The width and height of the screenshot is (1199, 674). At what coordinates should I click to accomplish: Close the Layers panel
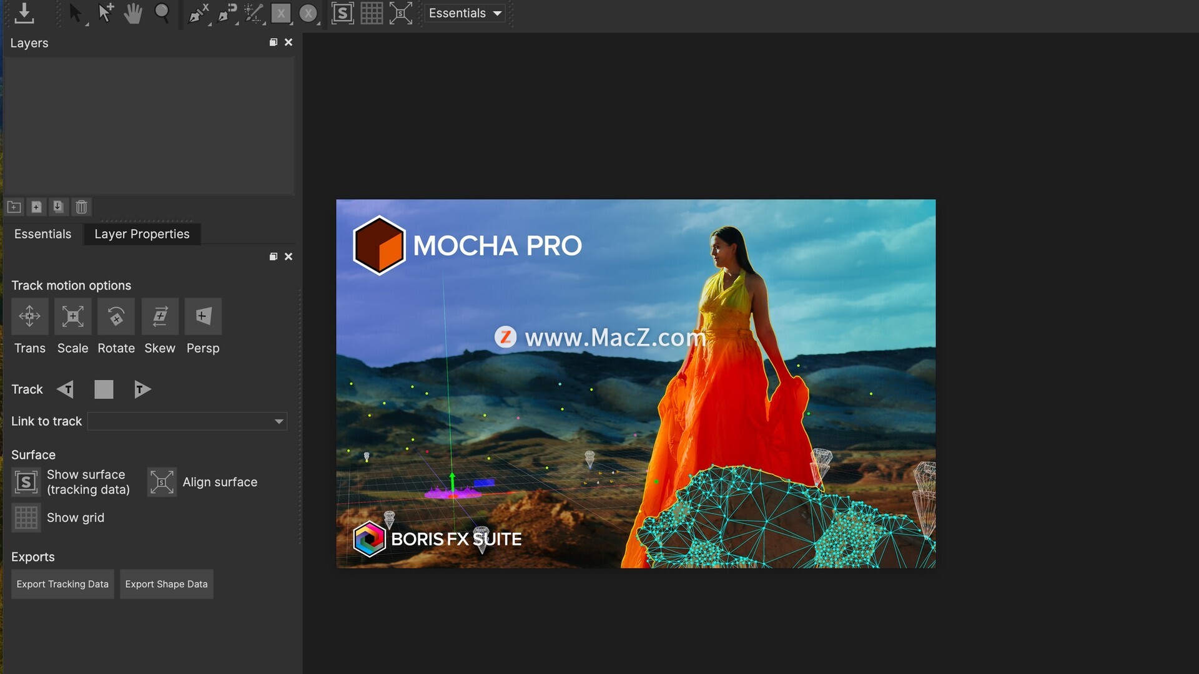click(289, 42)
